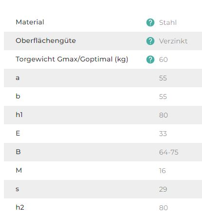
Task: Select row label a
Action: point(18,78)
